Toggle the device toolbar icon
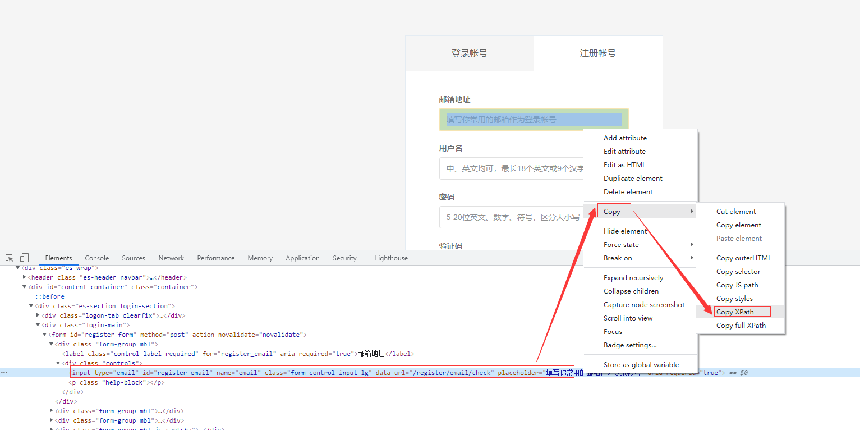860x430 pixels. (x=24, y=258)
